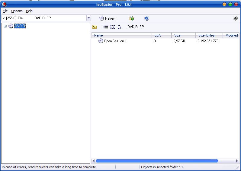The image size is (241, 171).
Task: Sort by the Name column header
Action: tap(122, 35)
